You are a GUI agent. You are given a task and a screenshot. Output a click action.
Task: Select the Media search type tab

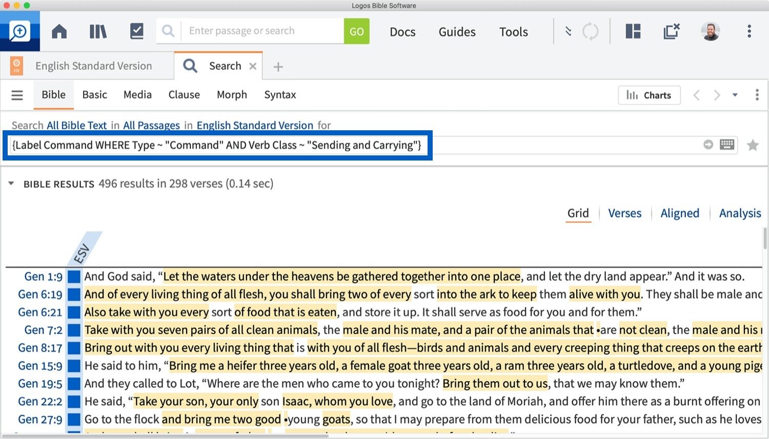(137, 95)
